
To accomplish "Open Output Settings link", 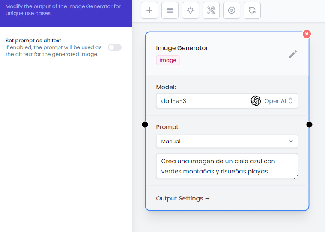I will coord(183,198).
